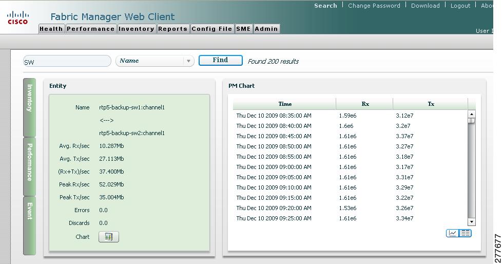Open the Config File tab
The height and width of the screenshot is (264, 503).
[x=211, y=29]
